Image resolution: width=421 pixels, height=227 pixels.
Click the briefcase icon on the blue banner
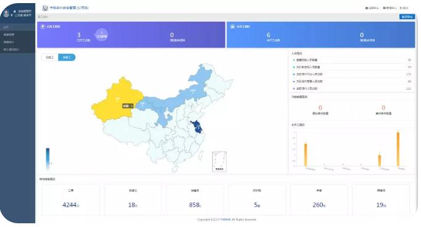[x=232, y=27]
